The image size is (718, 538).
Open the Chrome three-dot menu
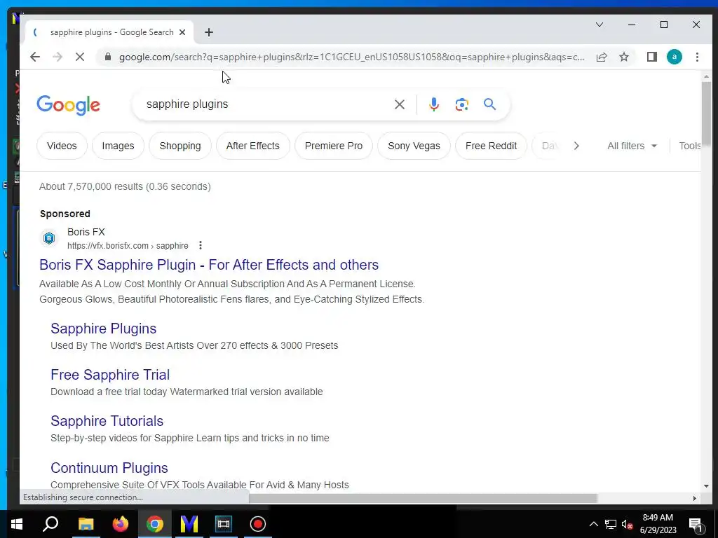click(697, 57)
